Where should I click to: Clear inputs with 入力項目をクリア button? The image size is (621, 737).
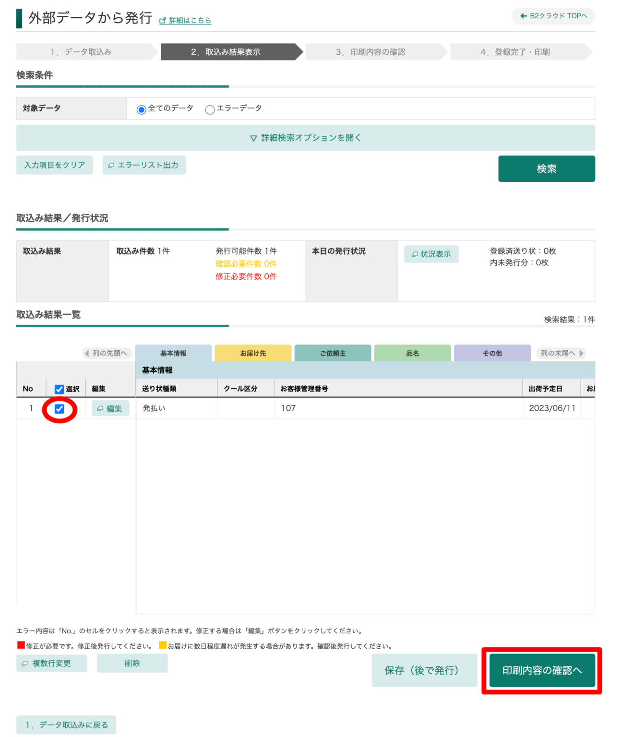(x=54, y=165)
